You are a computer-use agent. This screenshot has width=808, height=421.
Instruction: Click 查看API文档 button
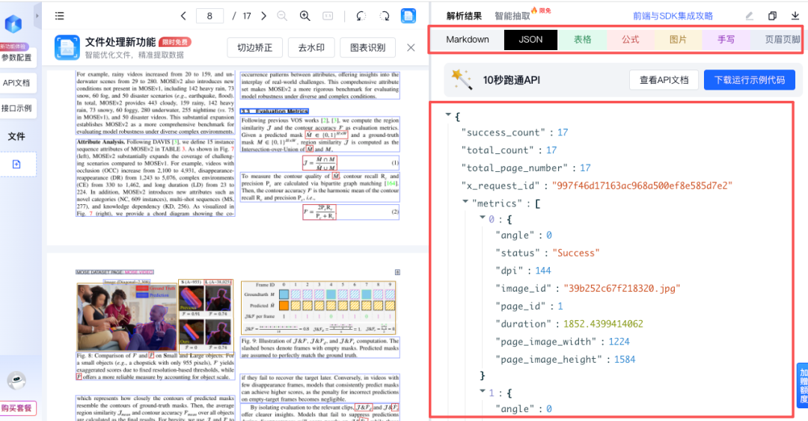pyautogui.click(x=664, y=80)
